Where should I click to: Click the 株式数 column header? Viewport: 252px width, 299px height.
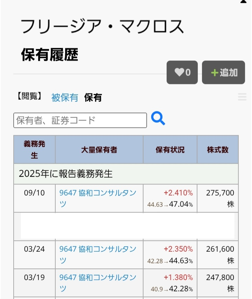point(218,149)
